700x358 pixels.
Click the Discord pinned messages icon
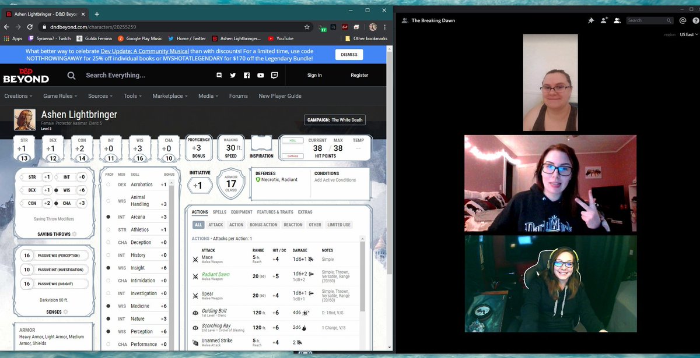point(591,20)
